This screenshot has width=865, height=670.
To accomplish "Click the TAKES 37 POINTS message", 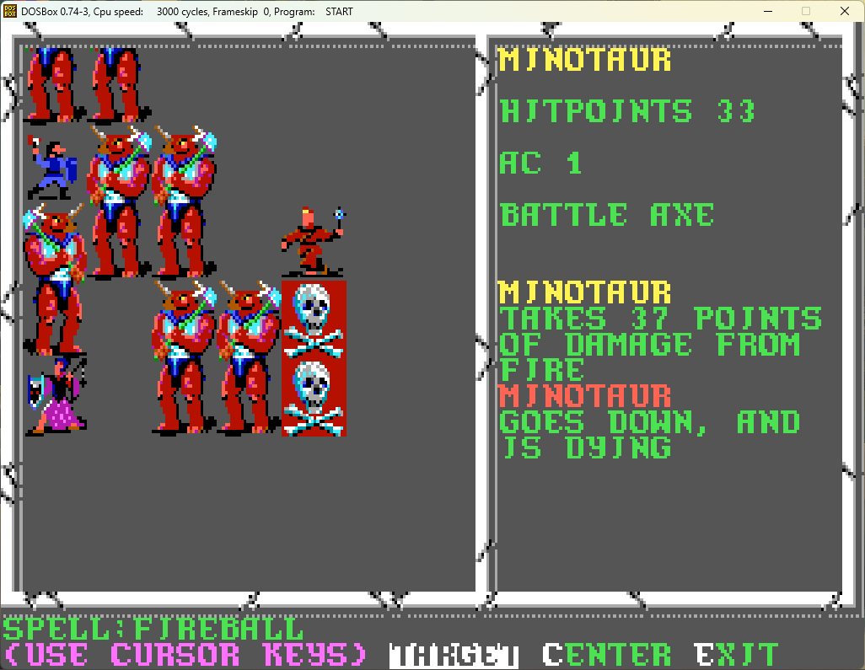I will [660, 319].
